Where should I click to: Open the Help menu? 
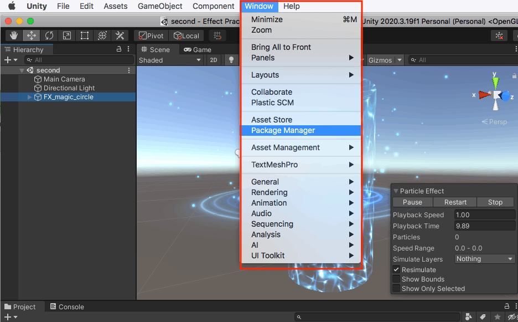click(x=291, y=6)
